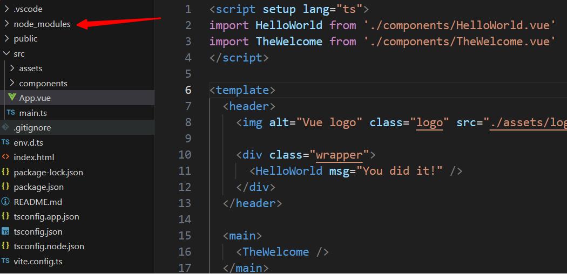
Task: Click the HTML icon beside index.html
Action: [x=5, y=157]
